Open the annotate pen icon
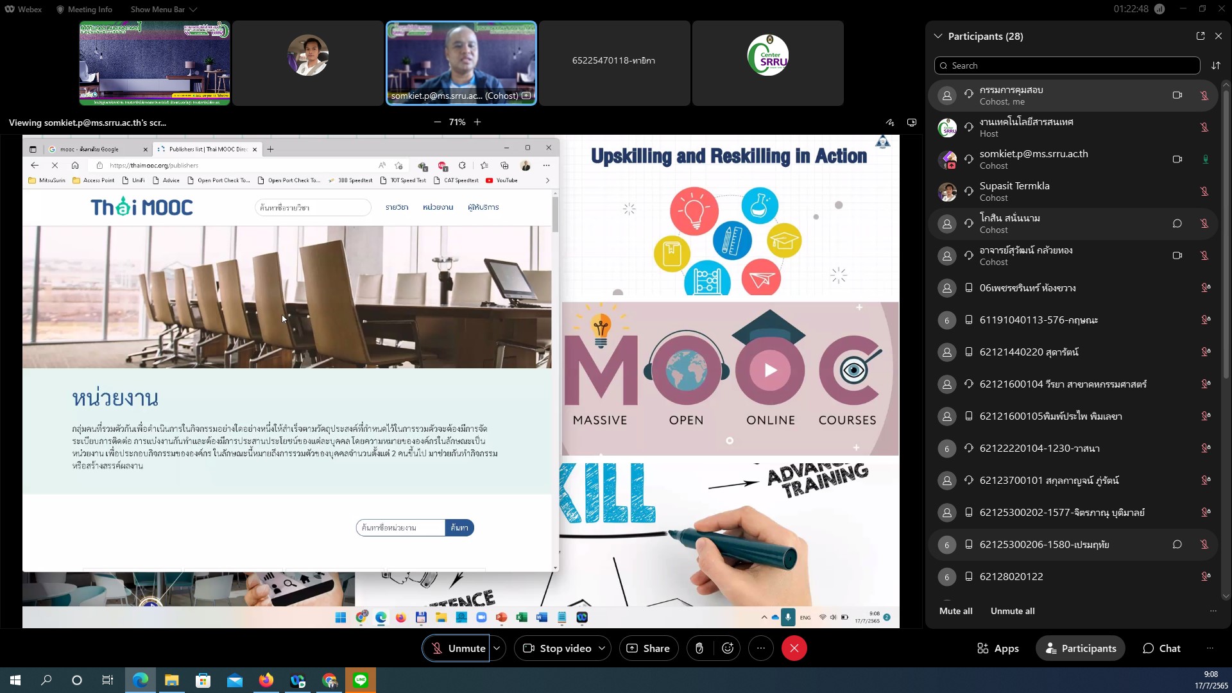This screenshot has width=1232, height=693. coord(890,122)
